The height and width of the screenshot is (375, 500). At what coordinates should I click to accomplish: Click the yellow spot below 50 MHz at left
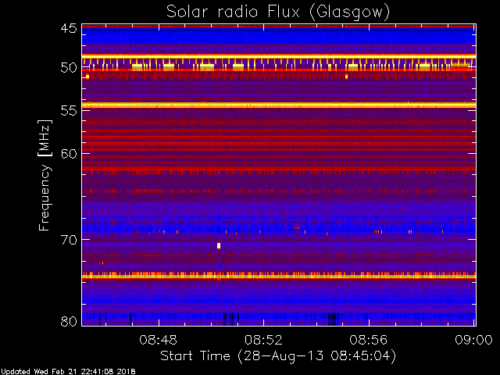(87, 77)
